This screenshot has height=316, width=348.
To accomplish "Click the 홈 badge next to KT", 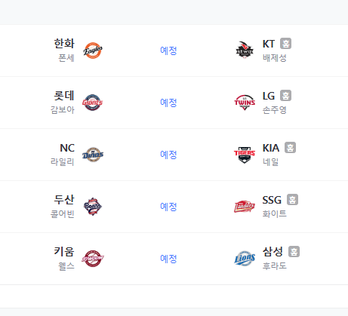I will point(286,44).
